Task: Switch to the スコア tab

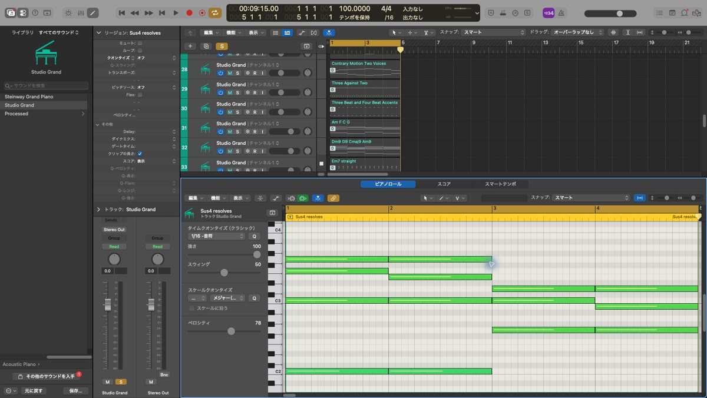Action: (x=444, y=184)
